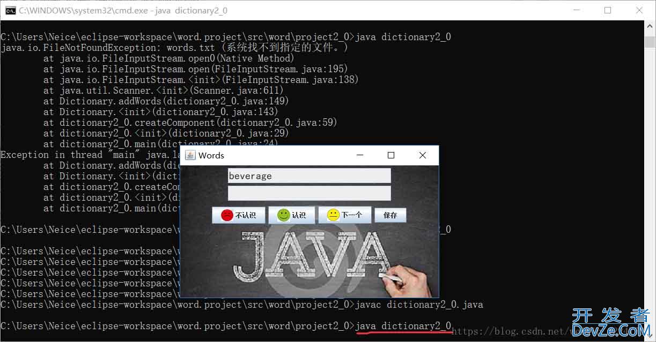Maximize the Words window
Screen dimensions: 656x342
tap(391, 155)
